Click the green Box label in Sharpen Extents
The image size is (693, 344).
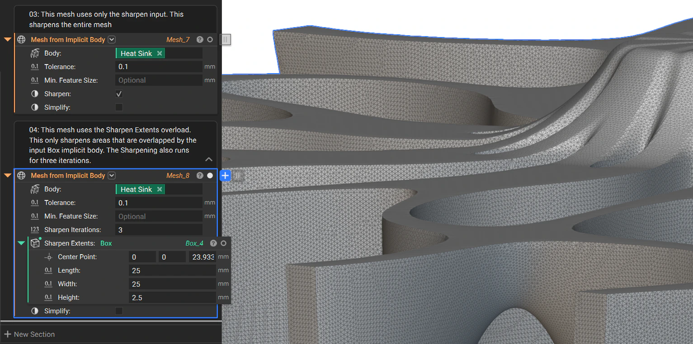106,243
